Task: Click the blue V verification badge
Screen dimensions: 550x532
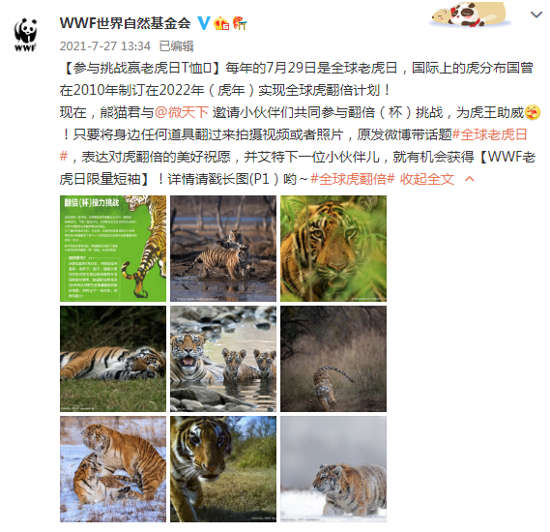Action: tap(203, 23)
